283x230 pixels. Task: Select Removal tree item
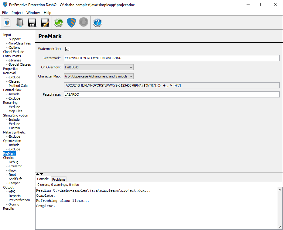click(x=9, y=73)
